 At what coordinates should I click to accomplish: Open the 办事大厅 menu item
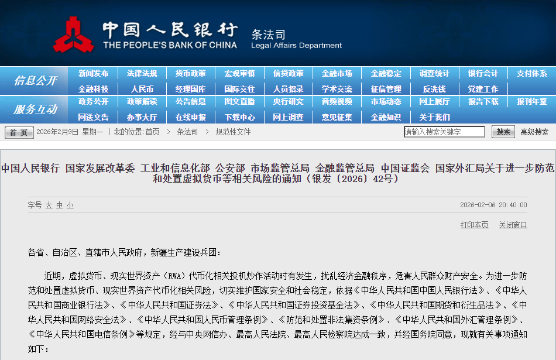(142, 117)
